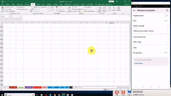
Task: Toggle the Airplane mode switch
Action: [166, 15]
